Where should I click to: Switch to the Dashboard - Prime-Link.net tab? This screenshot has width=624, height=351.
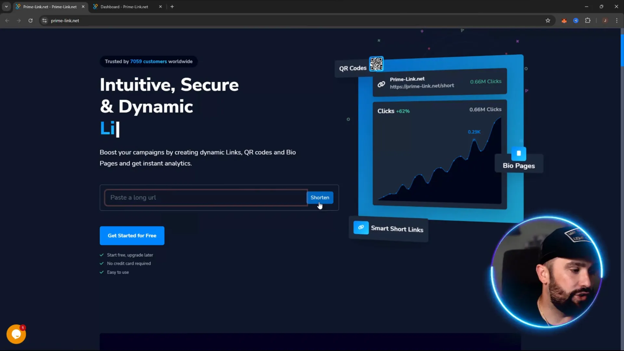124,6
